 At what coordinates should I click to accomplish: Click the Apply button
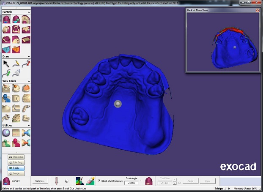(x=190, y=181)
